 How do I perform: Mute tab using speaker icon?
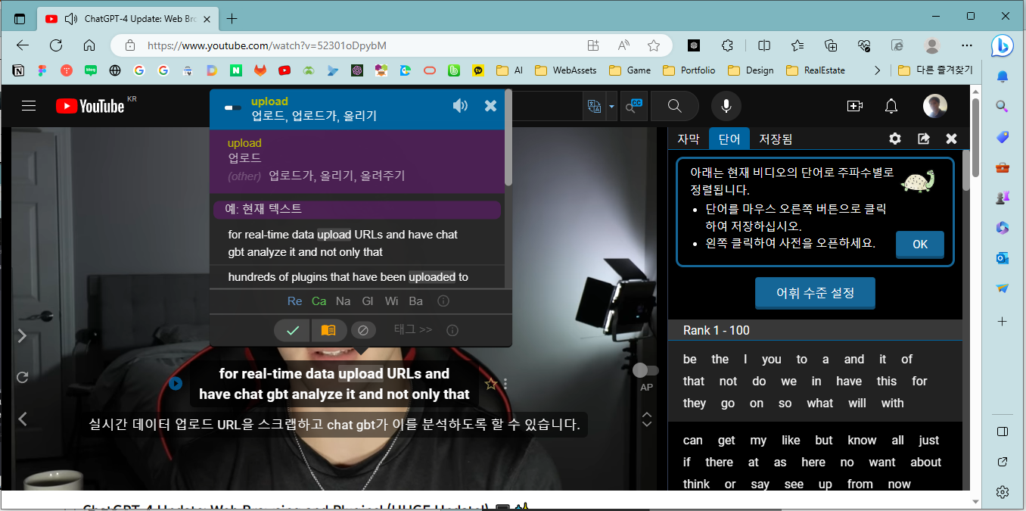(72, 18)
